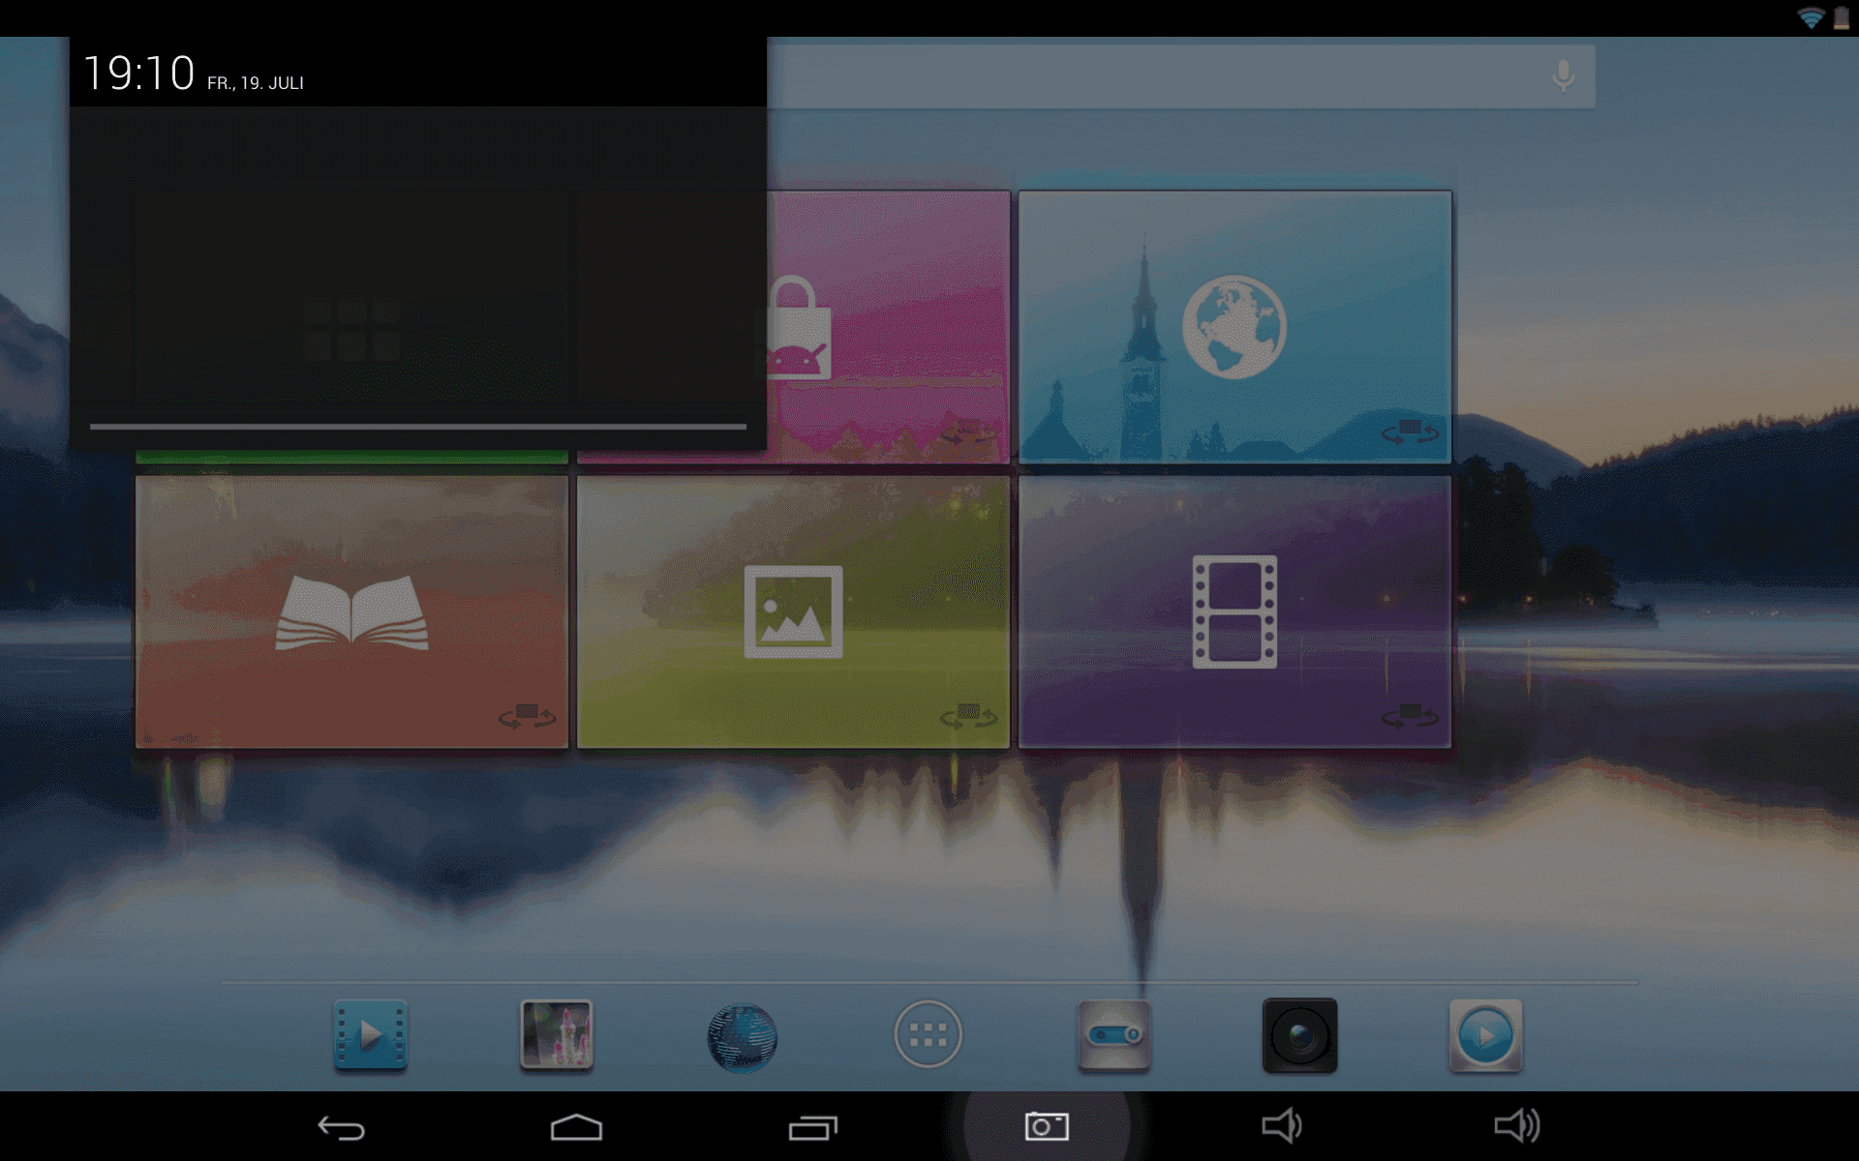Image resolution: width=1859 pixels, height=1161 pixels.
Task: Open the pictures gallery tile
Action: (793, 611)
